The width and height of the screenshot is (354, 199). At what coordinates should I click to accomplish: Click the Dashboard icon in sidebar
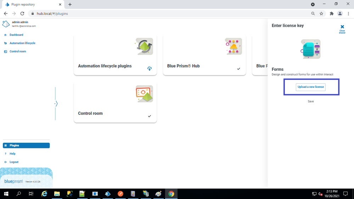[x=5, y=35]
